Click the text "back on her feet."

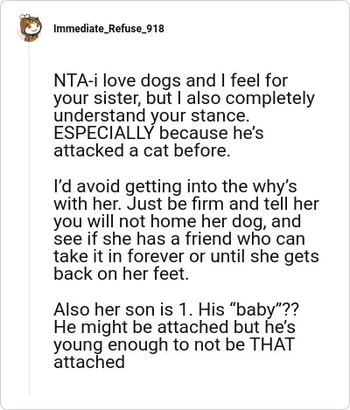pos(121,274)
